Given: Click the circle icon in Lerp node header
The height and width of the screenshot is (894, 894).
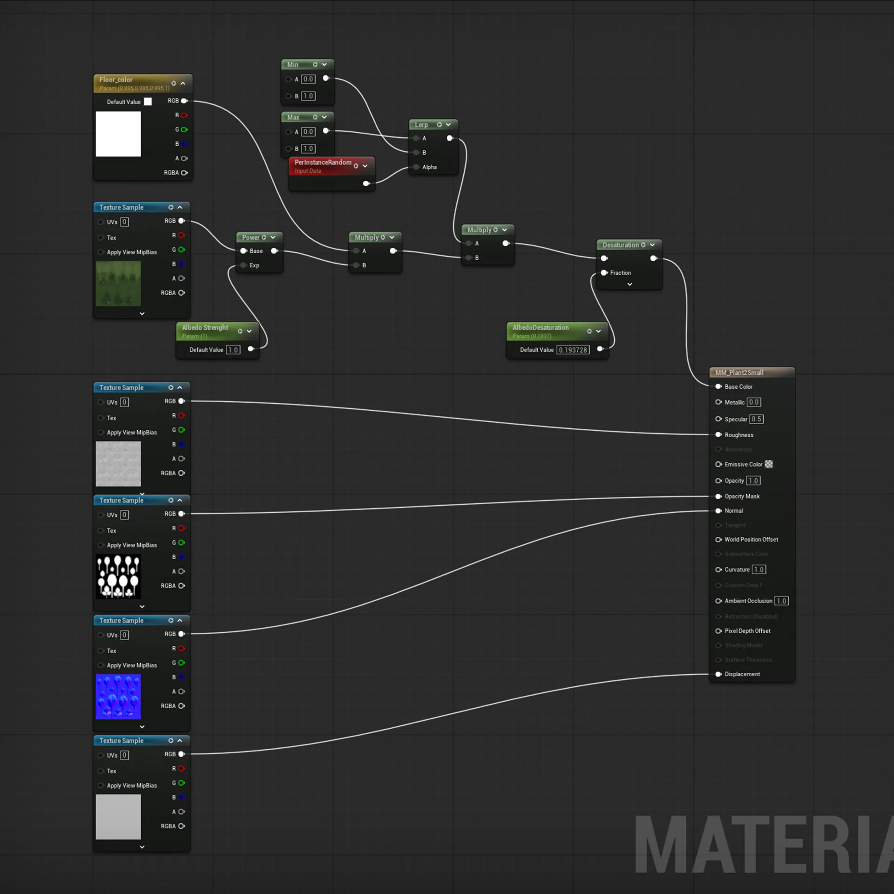Looking at the screenshot, I should [439, 125].
